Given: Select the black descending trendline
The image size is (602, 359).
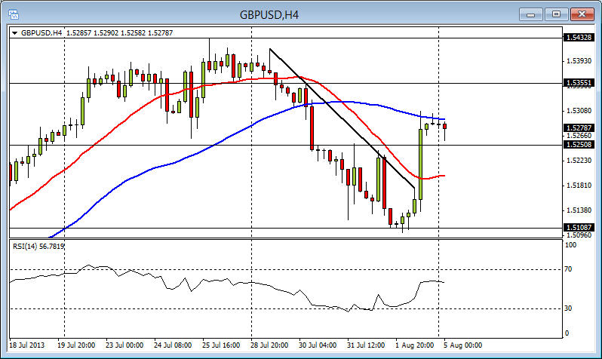Looking at the screenshot, I should tap(342, 117).
